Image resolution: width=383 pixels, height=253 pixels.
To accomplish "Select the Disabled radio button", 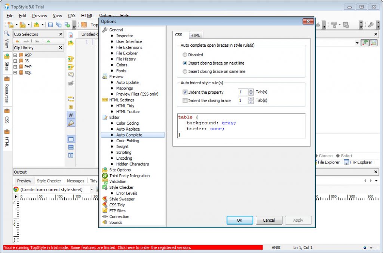I will (x=185, y=55).
